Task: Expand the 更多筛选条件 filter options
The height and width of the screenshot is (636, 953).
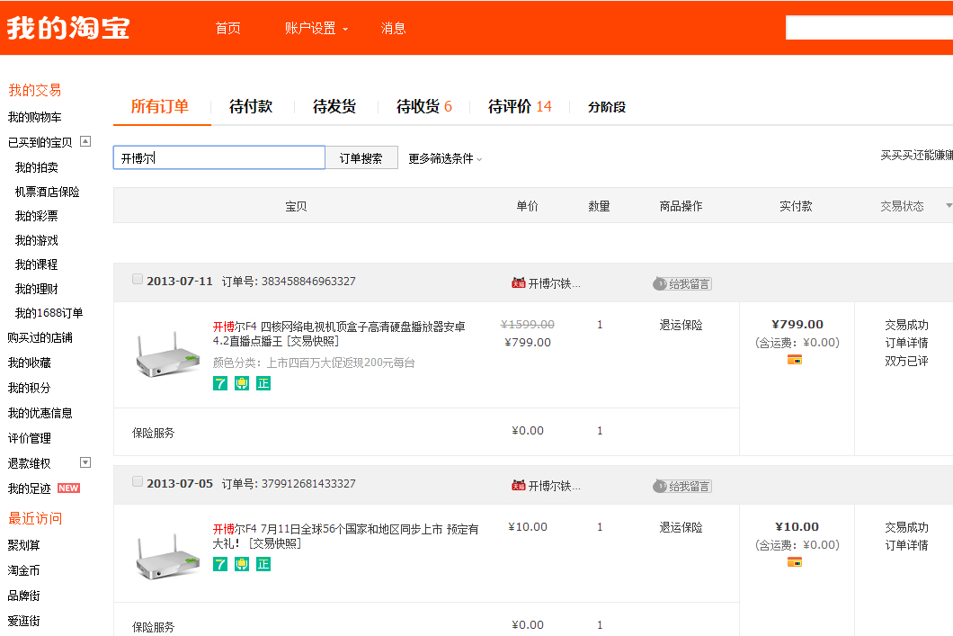Action: tap(445, 158)
